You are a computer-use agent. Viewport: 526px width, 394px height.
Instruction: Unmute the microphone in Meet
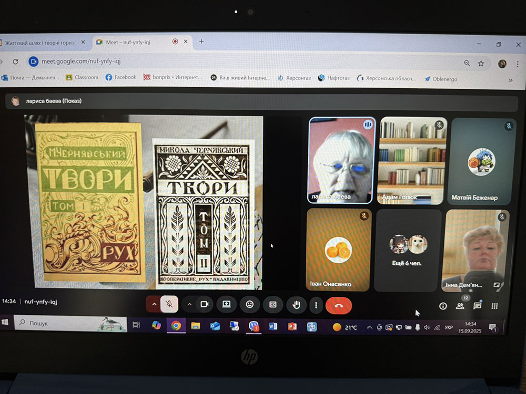[x=169, y=305]
